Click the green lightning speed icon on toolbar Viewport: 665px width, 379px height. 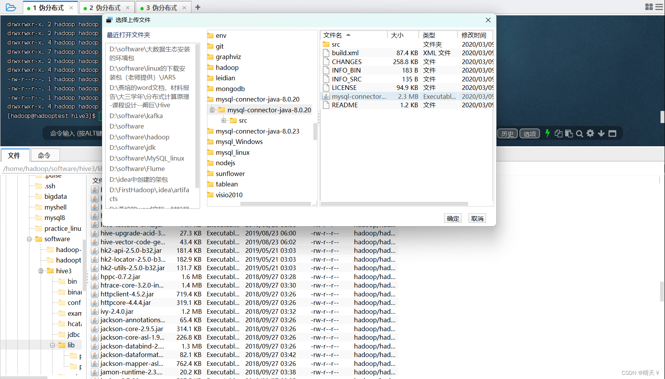coord(547,133)
